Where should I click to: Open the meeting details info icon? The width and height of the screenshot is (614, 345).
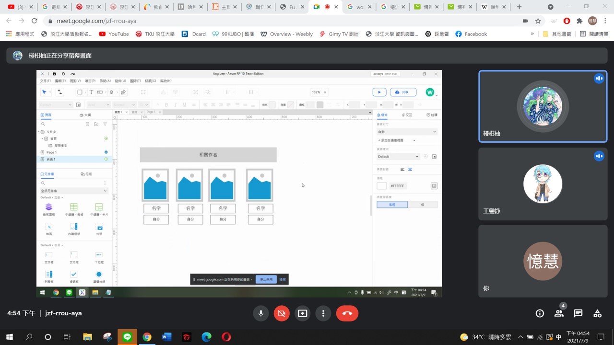(x=540, y=313)
